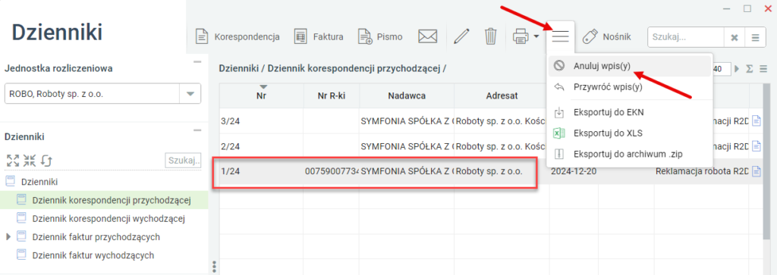The height and width of the screenshot is (275, 777).
Task: Click the tree Szukaj filter field
Action: tap(183, 161)
